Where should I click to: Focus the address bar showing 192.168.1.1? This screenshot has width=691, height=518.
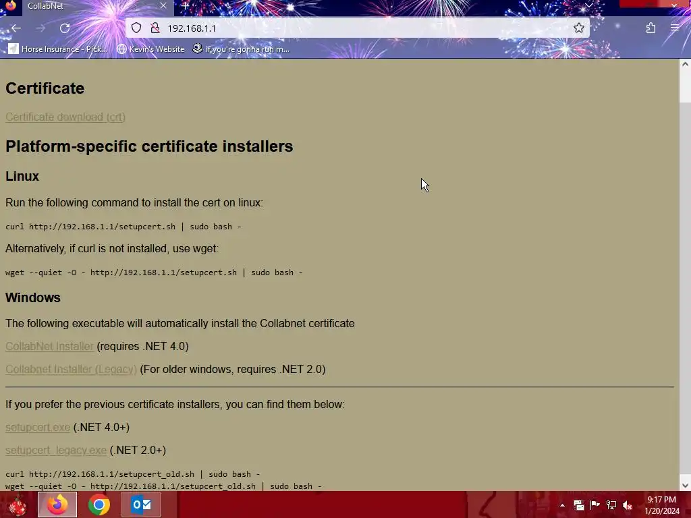point(358,28)
